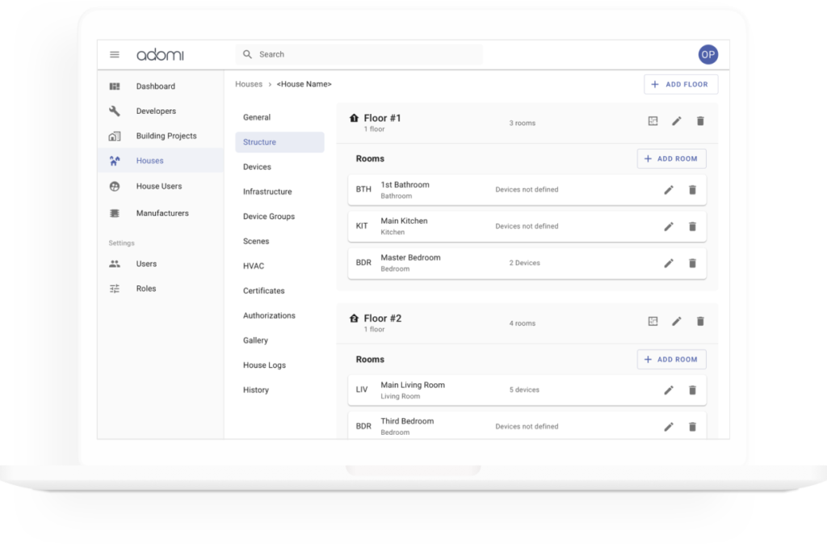Click the Master Bedroom name text
The image size is (827, 544).
click(410, 258)
